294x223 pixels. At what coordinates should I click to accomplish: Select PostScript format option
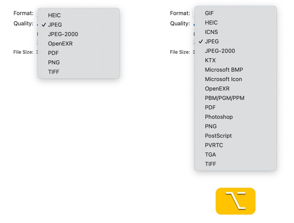235,136
